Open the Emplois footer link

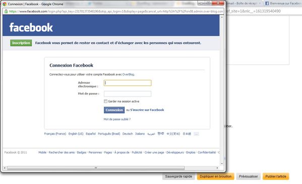[191, 152]
